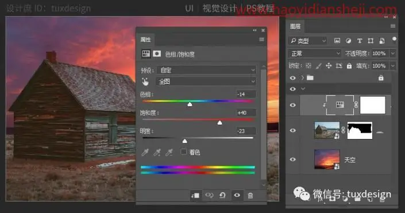Toggle the layer filter on/off switch
Viewport: 405px width, 213px height.
point(394,39)
